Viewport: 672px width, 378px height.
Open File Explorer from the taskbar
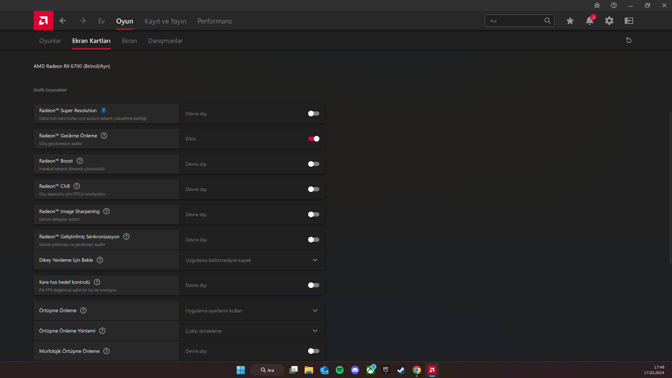click(x=309, y=370)
